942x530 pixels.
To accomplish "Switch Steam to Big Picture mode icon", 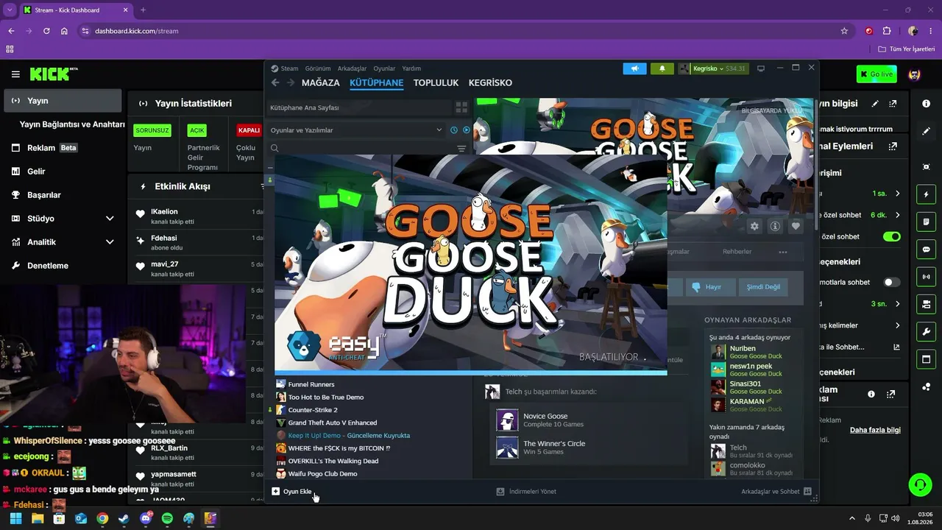I will (761, 68).
